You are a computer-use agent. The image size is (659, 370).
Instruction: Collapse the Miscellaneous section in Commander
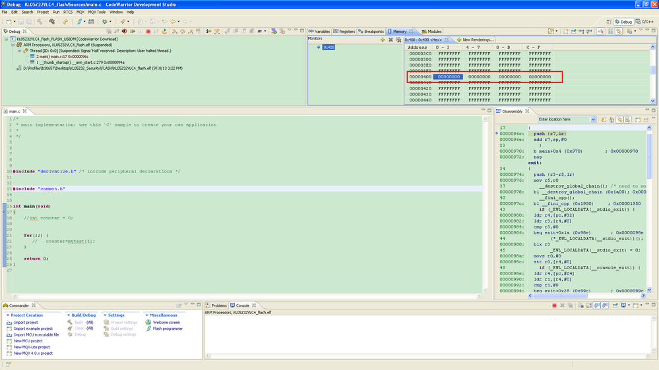pos(146,315)
